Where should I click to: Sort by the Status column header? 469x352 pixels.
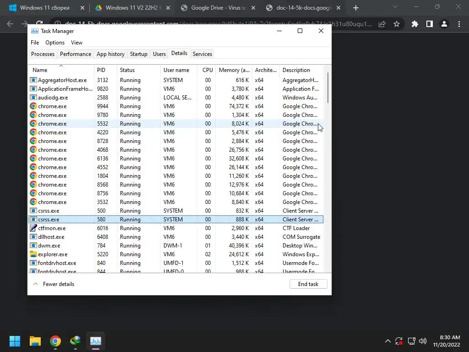click(x=138, y=70)
